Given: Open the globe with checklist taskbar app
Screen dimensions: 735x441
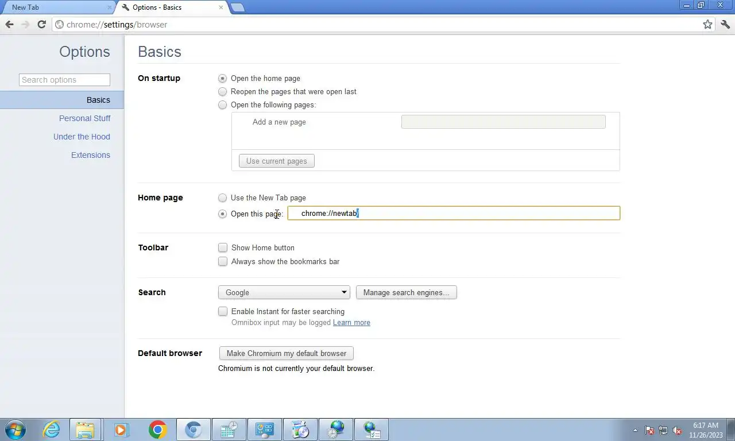Looking at the screenshot, I should point(372,430).
